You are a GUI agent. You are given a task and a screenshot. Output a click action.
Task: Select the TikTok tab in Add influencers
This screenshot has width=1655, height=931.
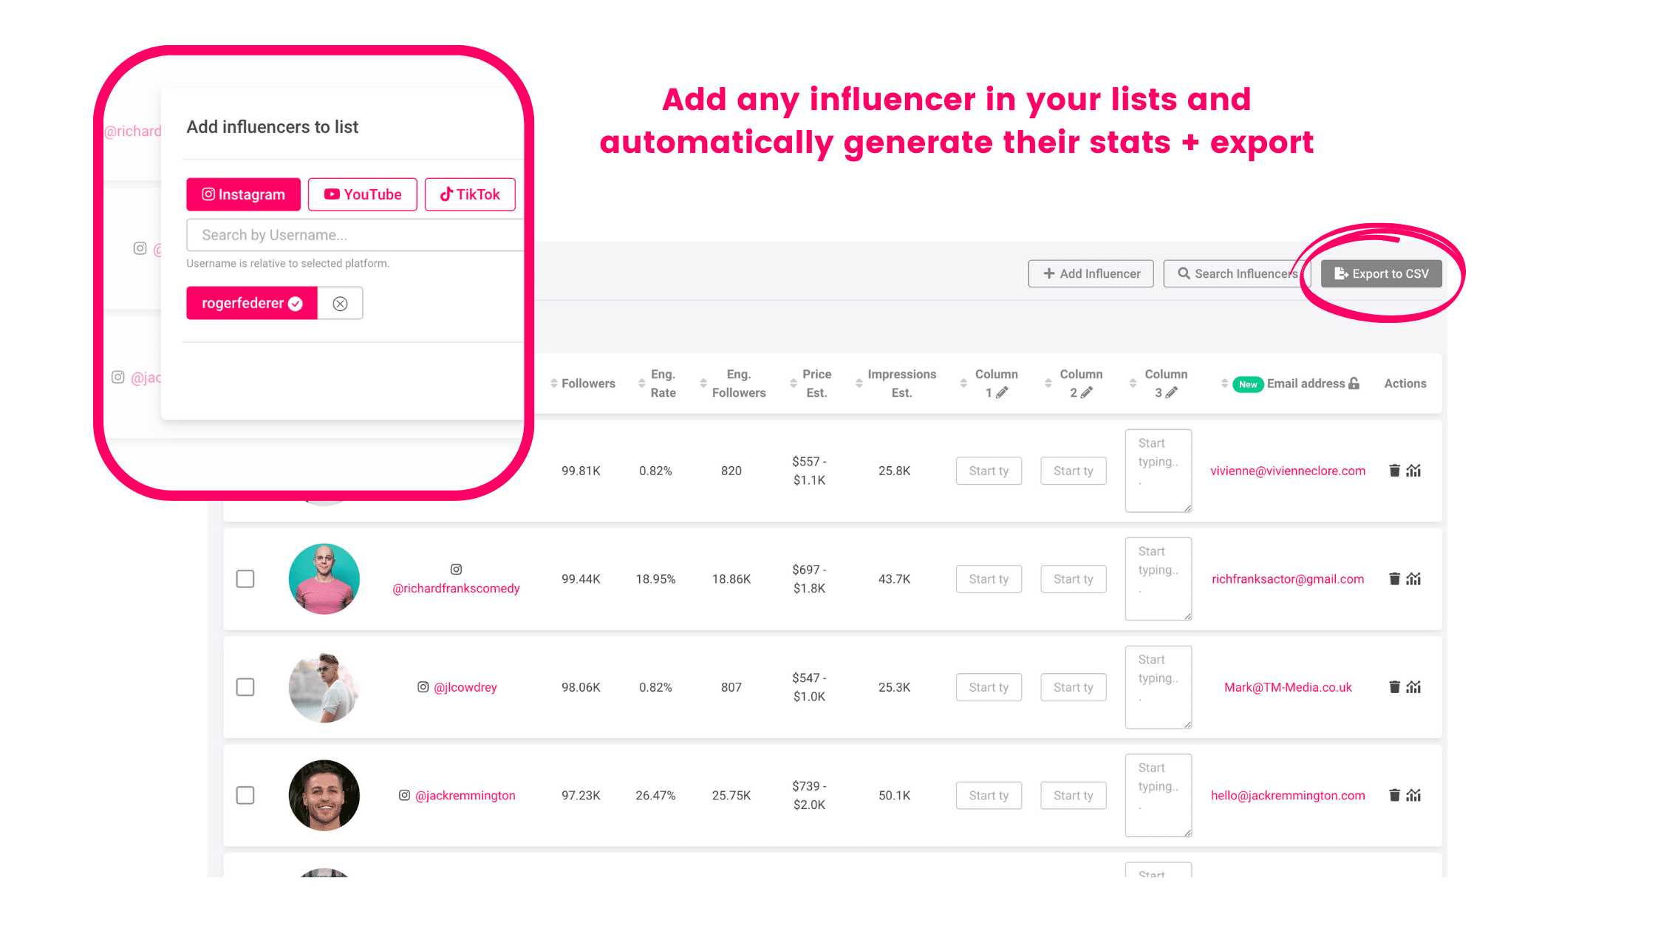[471, 194]
